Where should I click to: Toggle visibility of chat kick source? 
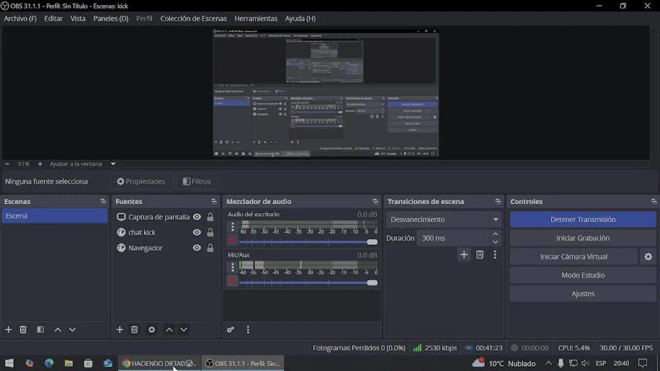click(x=197, y=232)
